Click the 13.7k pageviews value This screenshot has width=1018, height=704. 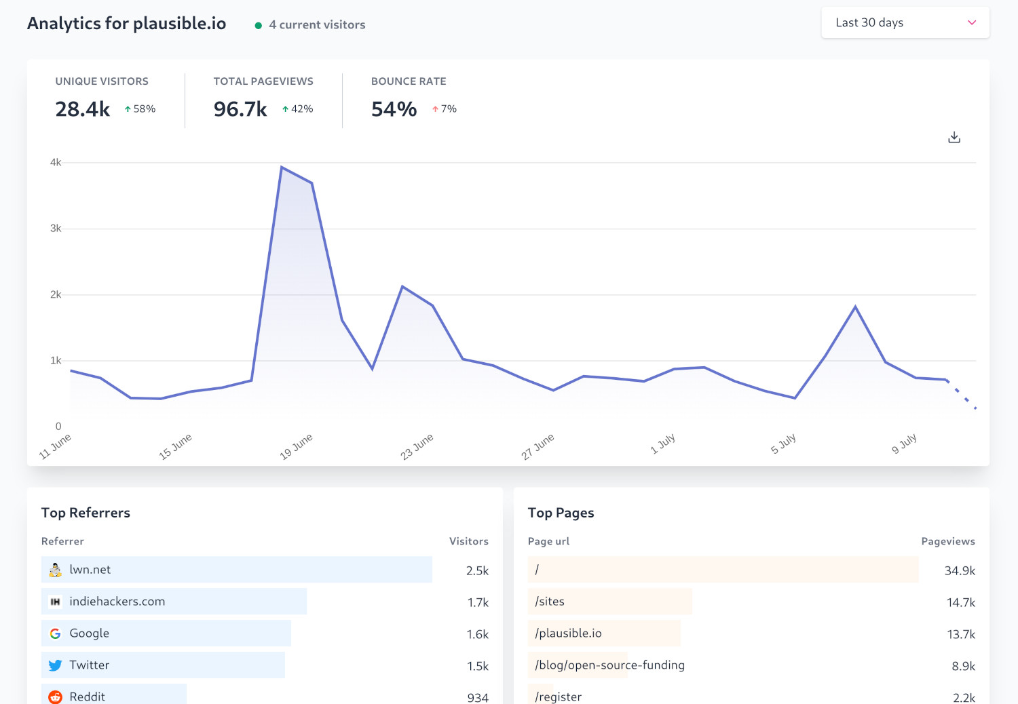tap(961, 634)
